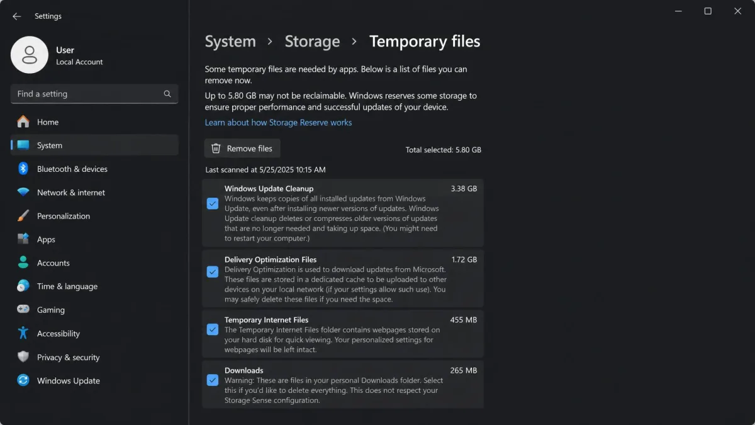Uncheck Windows Update Cleanup checkbox
This screenshot has width=755, height=425.
tap(213, 203)
